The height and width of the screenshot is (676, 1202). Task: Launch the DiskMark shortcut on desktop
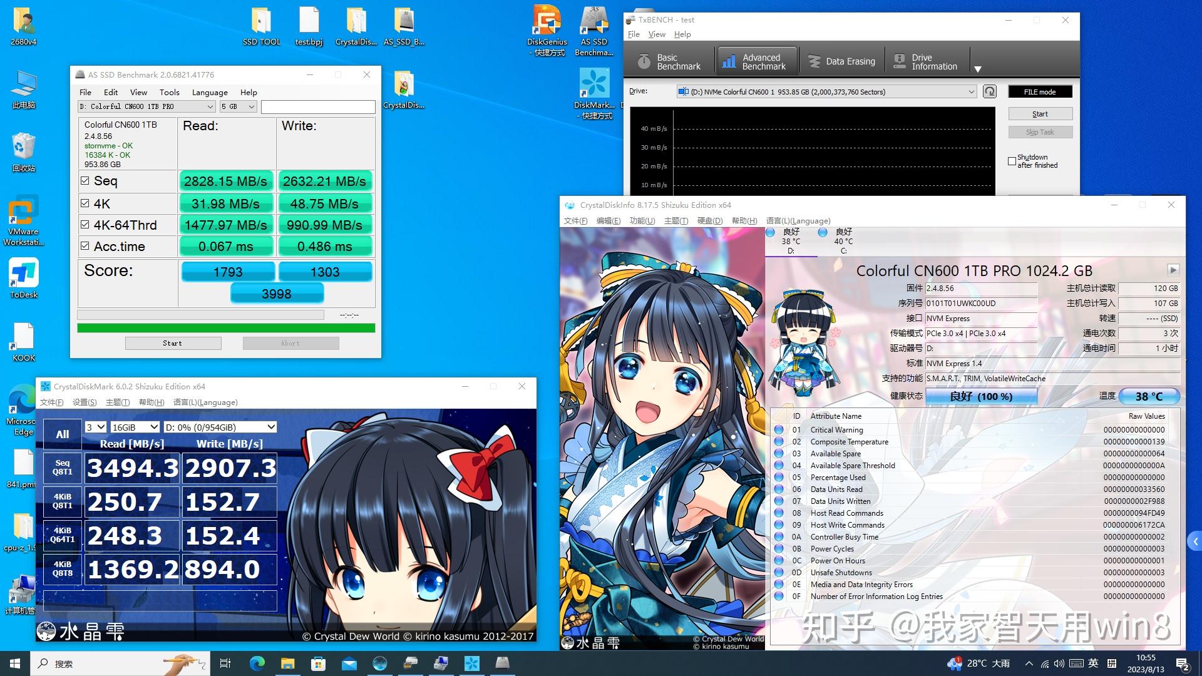click(594, 93)
